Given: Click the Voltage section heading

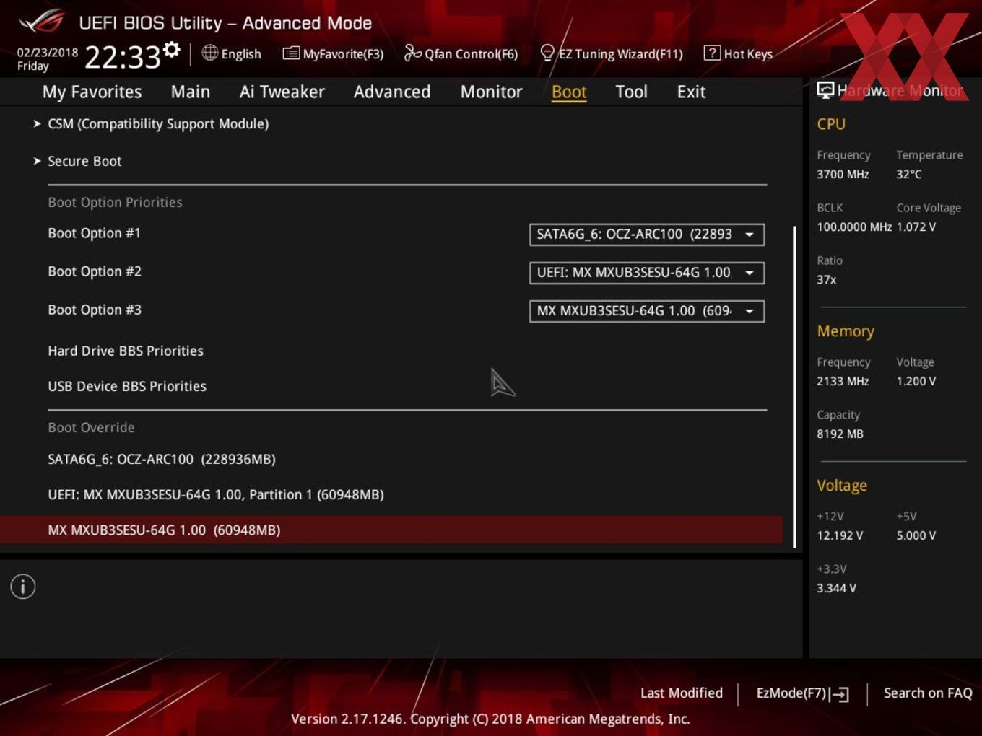Looking at the screenshot, I should (x=842, y=486).
